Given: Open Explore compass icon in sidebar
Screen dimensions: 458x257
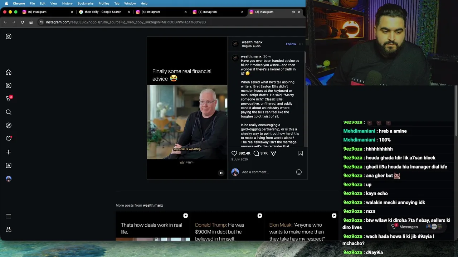Looking at the screenshot, I should pos(9,125).
